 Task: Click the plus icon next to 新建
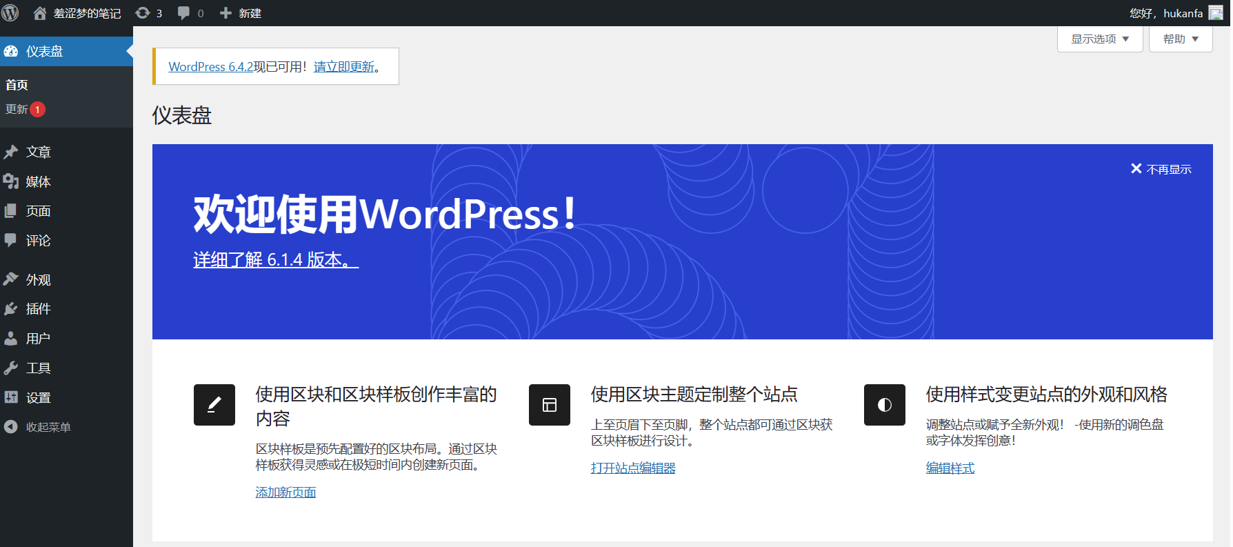coord(225,13)
